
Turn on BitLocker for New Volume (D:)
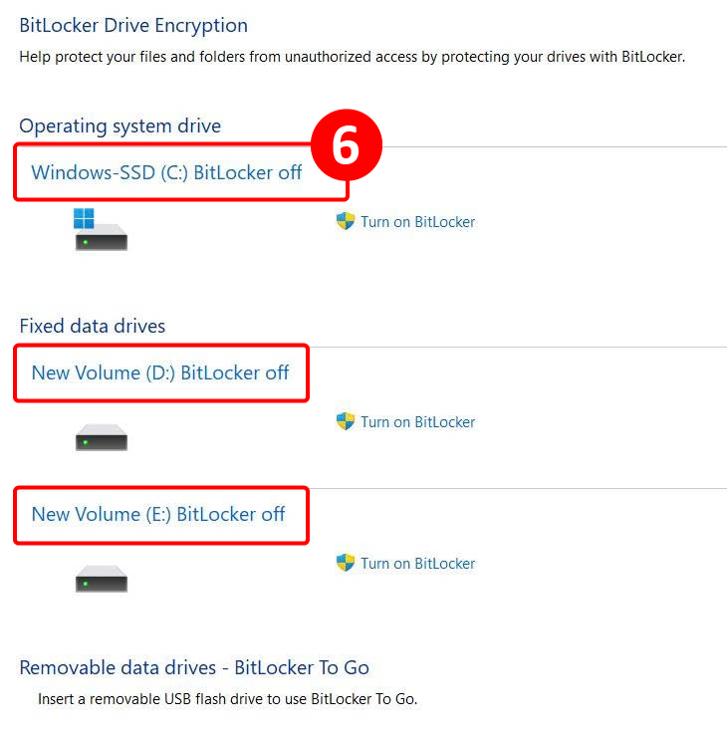[417, 422]
